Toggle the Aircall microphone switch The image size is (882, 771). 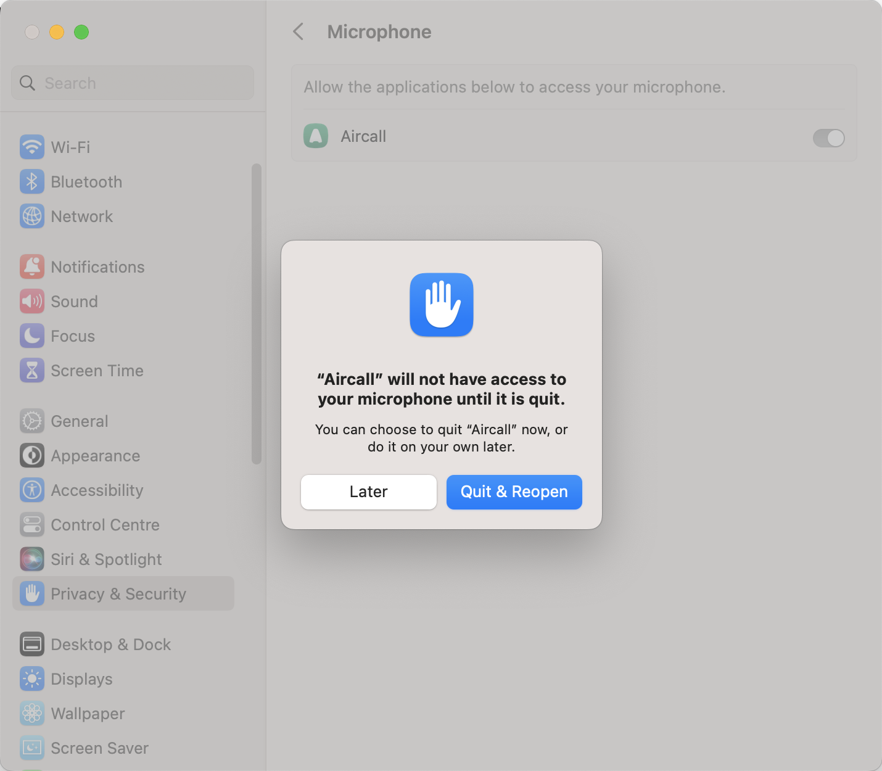pyautogui.click(x=828, y=138)
